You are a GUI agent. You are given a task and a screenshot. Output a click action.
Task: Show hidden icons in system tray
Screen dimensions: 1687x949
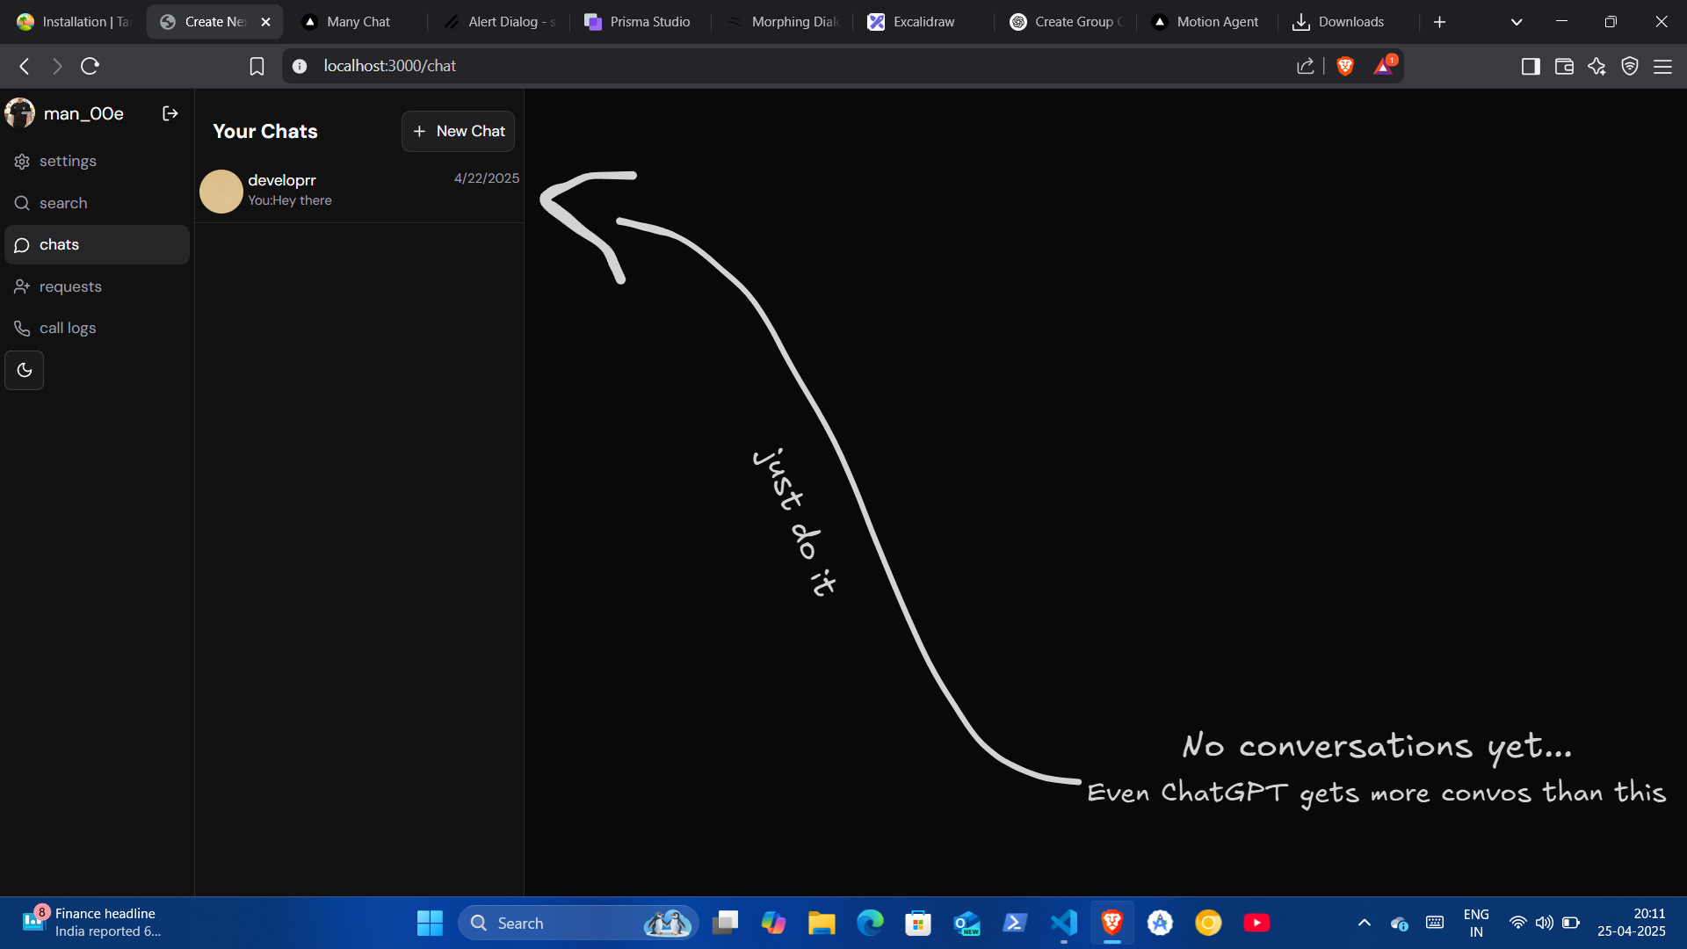[x=1364, y=923]
